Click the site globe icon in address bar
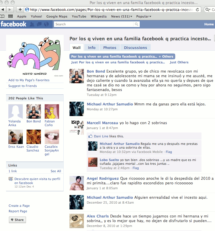The height and width of the screenshot is (231, 215). coord(27,10)
